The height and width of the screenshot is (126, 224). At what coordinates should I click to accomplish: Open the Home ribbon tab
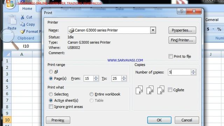27,8
